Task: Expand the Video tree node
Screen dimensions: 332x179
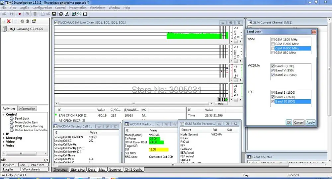Action: point(4,142)
